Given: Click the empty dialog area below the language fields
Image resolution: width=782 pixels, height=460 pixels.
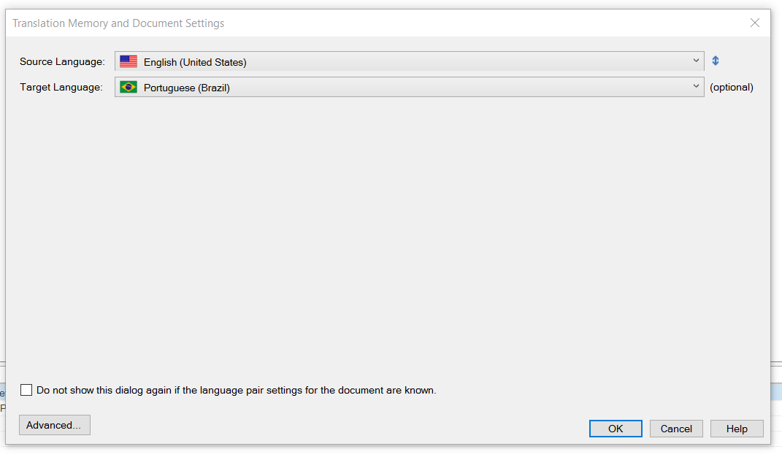Looking at the screenshot, I should pos(388,234).
